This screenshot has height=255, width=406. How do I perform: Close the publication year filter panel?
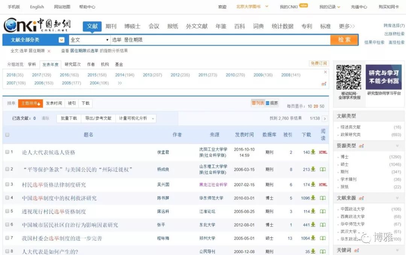click(325, 72)
